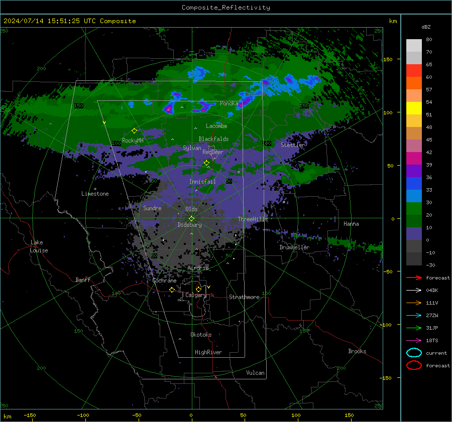The width and height of the screenshot is (452, 422).
Task: Click the green 31JP arrow in the legend
Action: click(414, 328)
